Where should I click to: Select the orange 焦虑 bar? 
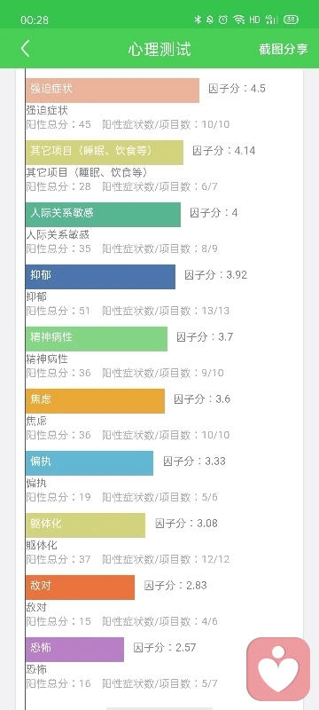tap(96, 400)
